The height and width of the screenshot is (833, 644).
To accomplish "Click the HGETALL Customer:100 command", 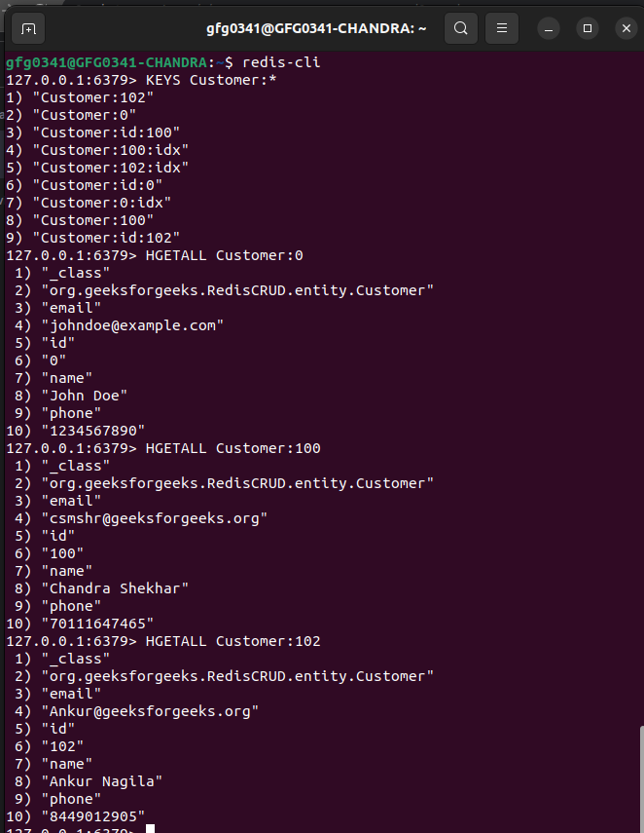I will click(233, 448).
